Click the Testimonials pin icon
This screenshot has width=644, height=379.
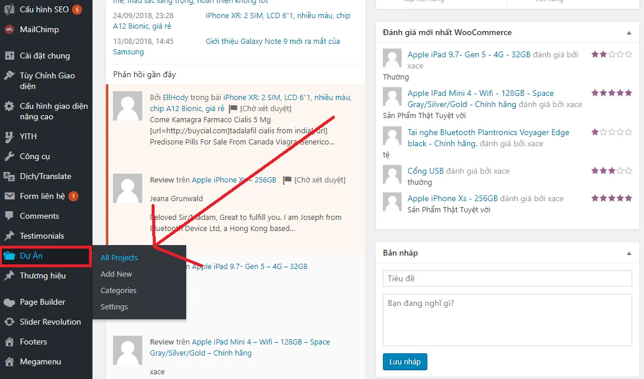9,236
